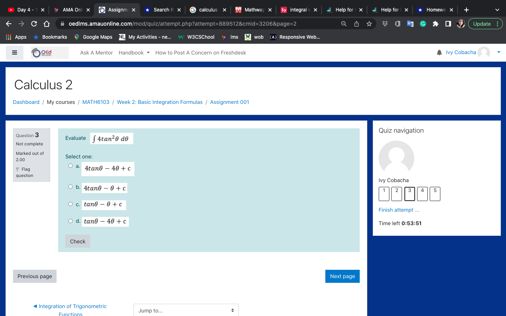Jump to question 5 in quiz navigation
Viewport: 506px width, 316px height.
point(435,194)
